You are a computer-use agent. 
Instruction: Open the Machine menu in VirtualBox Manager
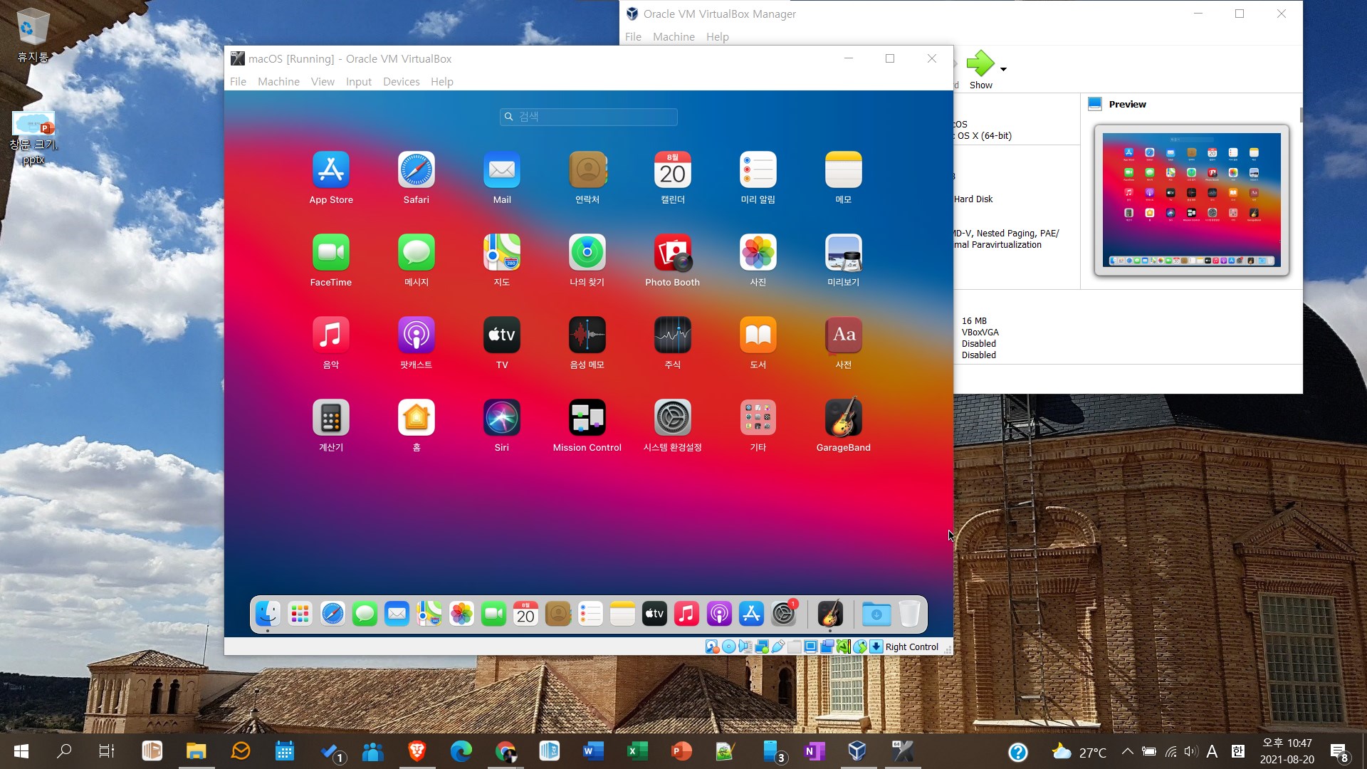pos(673,37)
